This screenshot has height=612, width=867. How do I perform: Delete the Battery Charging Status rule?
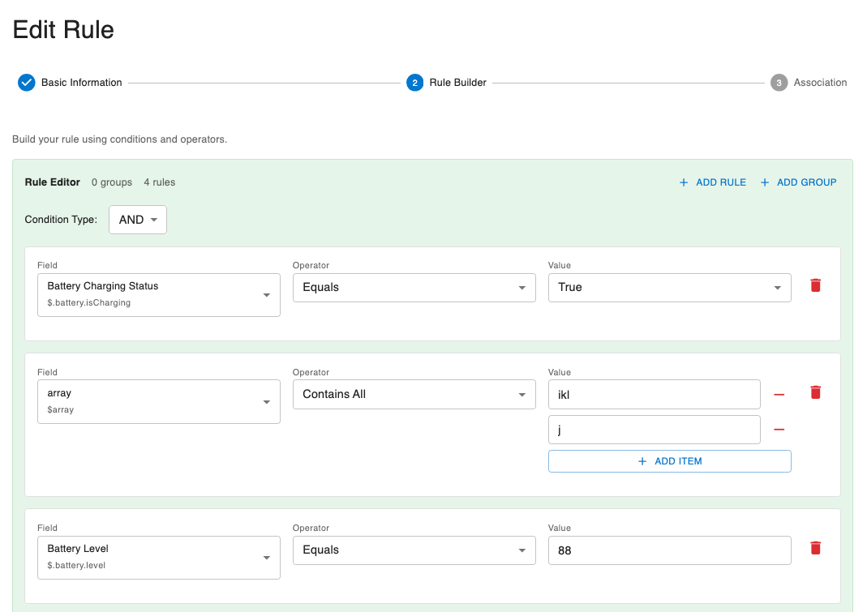tap(815, 285)
